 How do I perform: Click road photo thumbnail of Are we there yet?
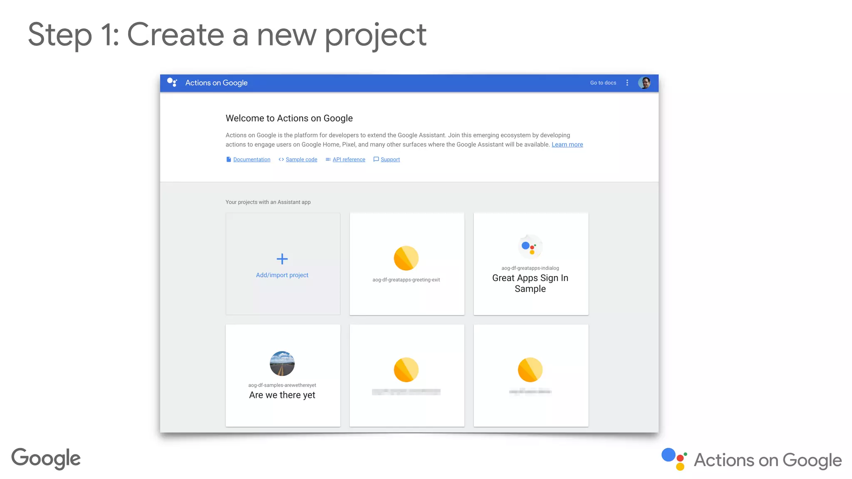click(282, 363)
